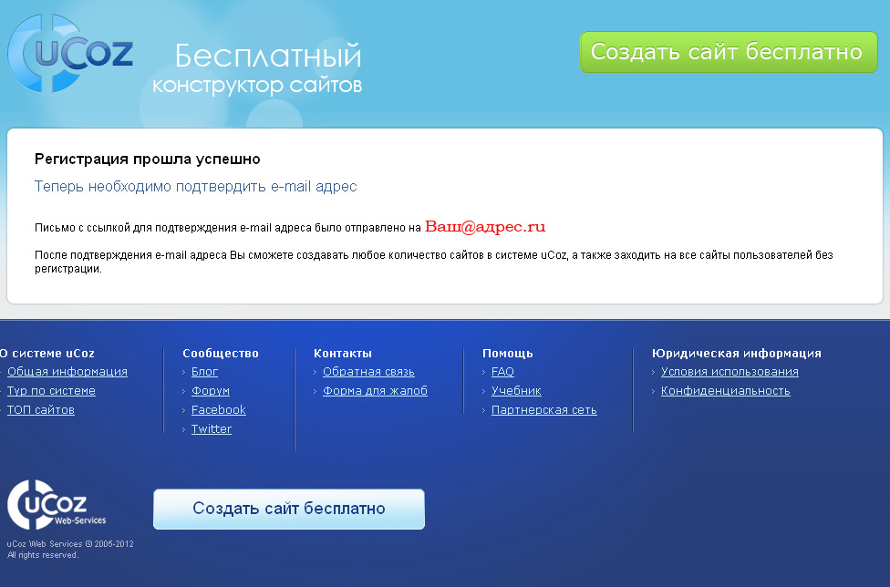Open the "Общая информация" link
Image resolution: width=890 pixels, height=587 pixels.
click(x=67, y=372)
